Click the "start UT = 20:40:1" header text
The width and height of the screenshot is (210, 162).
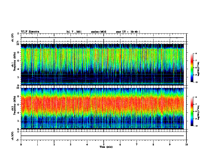128,32
